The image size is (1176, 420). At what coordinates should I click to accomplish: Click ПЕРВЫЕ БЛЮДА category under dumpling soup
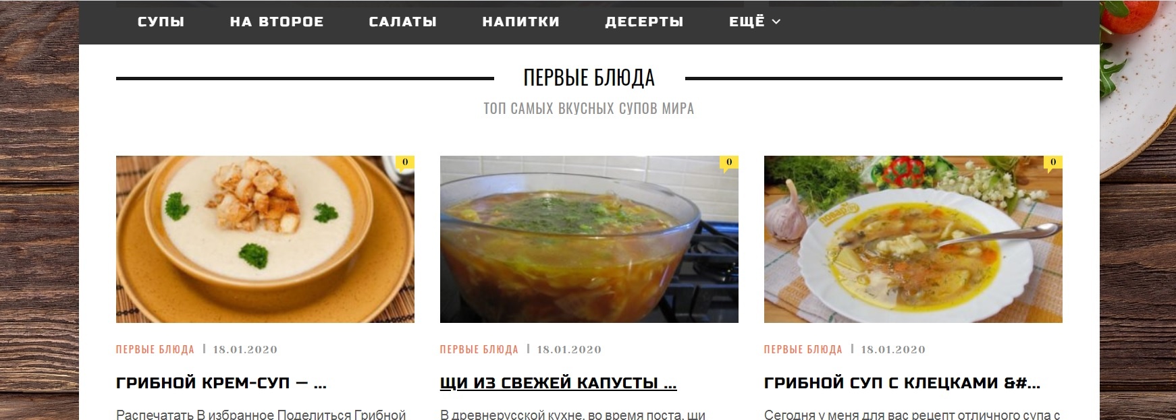coord(803,349)
